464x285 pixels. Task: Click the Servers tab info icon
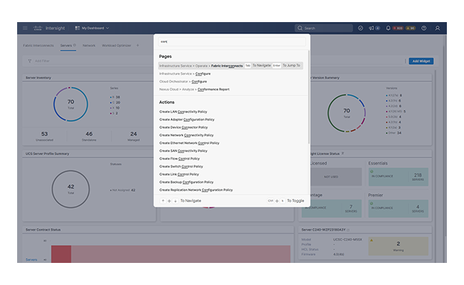[x=74, y=45]
